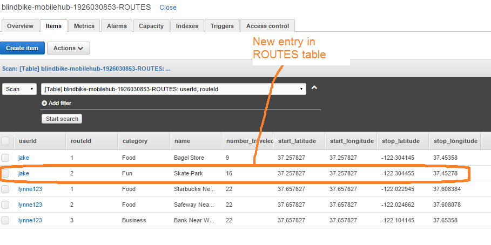Close the ROUTES table panel
Screen dimensions: 491x245
tap(168, 8)
